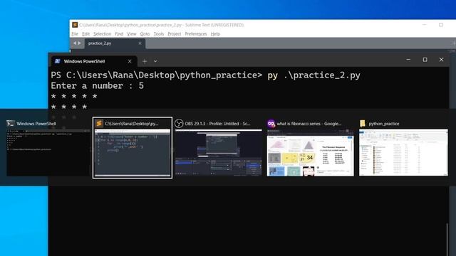Switch to the Windows PowerShell window thumbnail
Image resolution: width=456 pixels, height=256 pixels.
click(x=48, y=153)
